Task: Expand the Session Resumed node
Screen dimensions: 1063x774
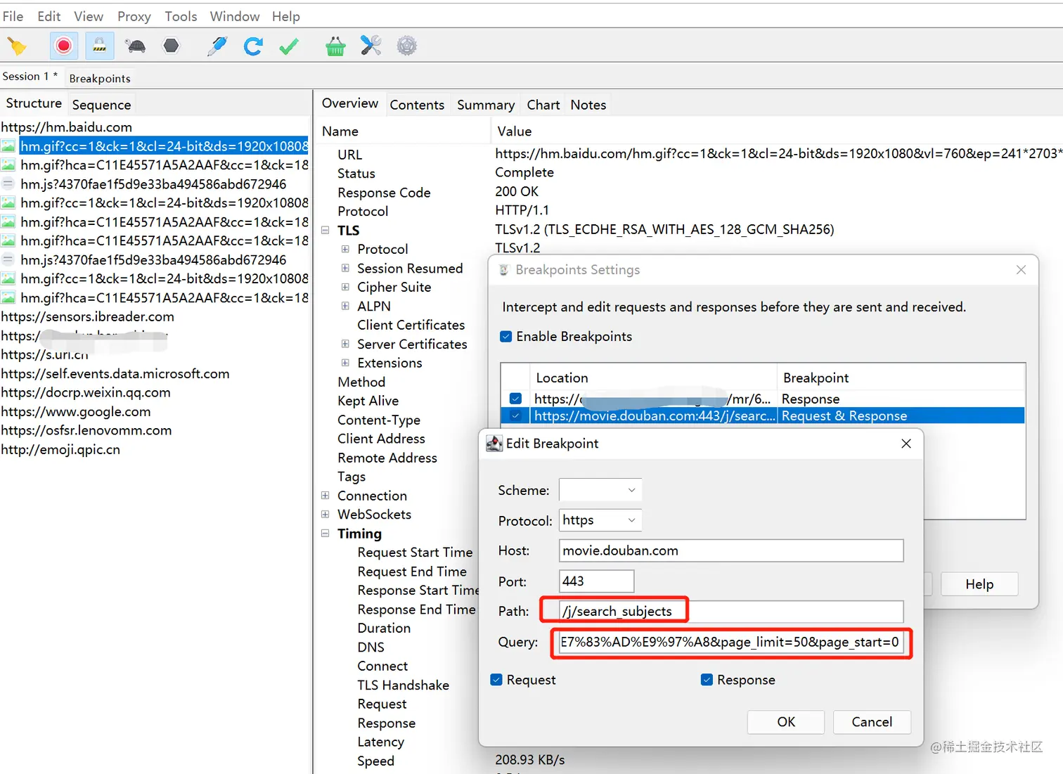Action: point(345,268)
